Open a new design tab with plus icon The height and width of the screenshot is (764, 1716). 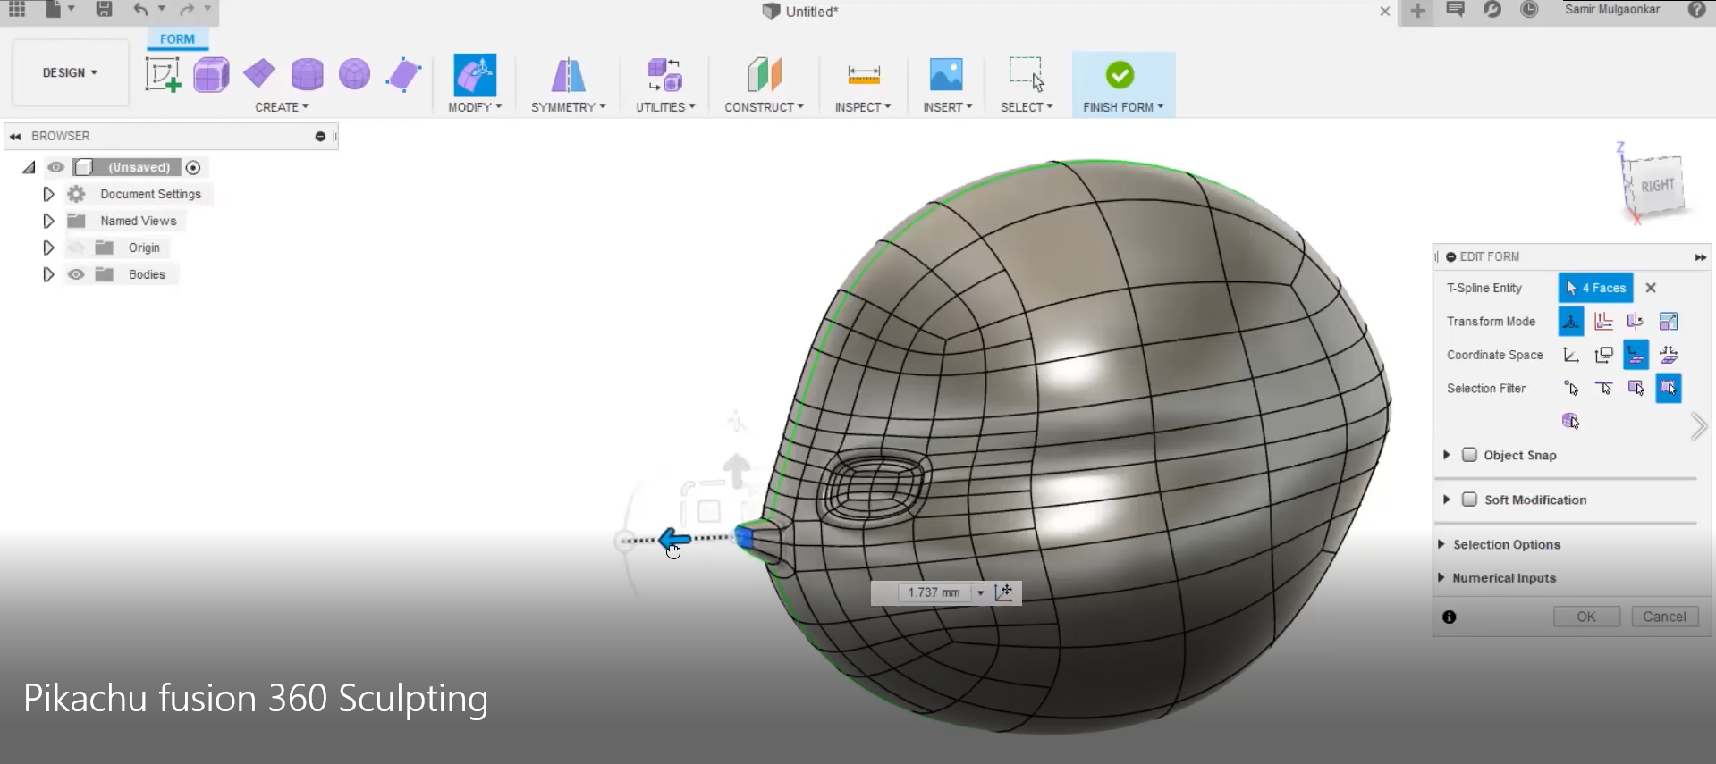[x=1417, y=11]
